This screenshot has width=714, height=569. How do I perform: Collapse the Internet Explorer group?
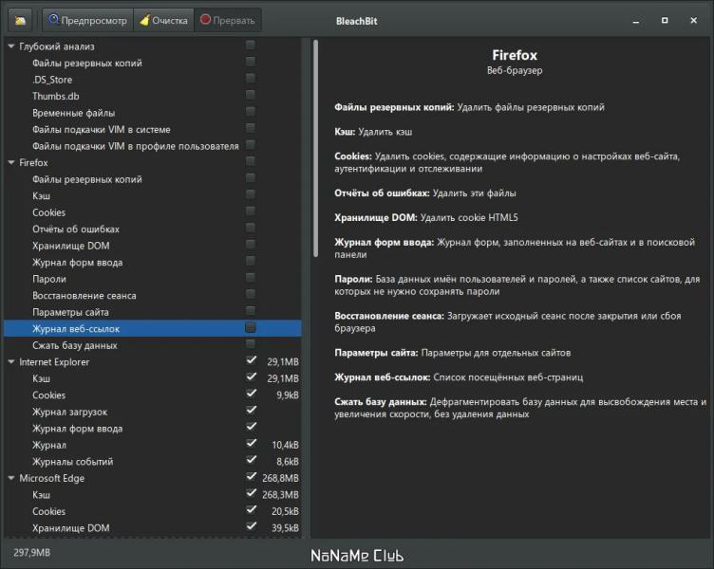pos(11,362)
